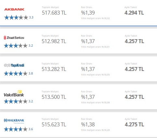Click the Akbank logo

coord(14,9)
